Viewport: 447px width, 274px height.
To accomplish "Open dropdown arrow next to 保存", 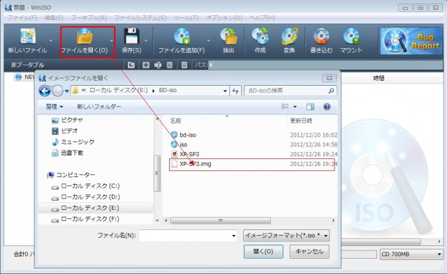I will (146, 40).
